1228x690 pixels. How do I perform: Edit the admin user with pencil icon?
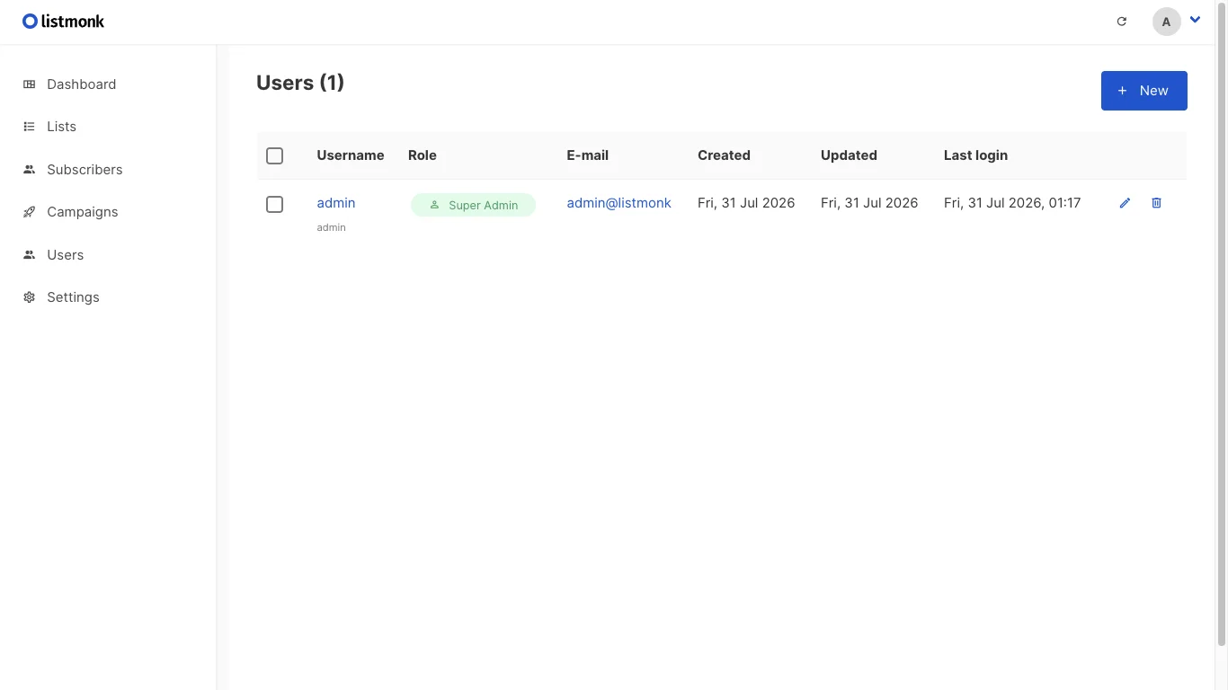click(x=1125, y=203)
